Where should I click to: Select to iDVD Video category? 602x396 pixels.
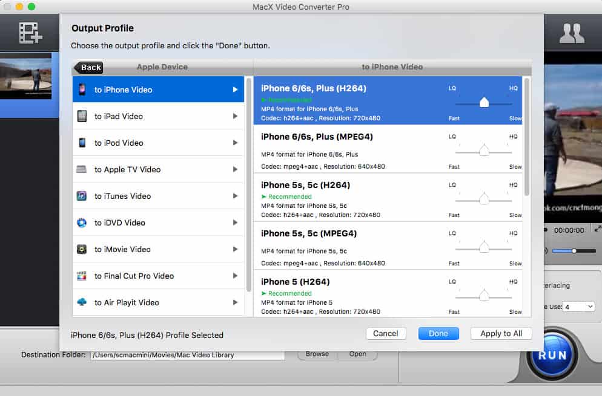point(158,222)
